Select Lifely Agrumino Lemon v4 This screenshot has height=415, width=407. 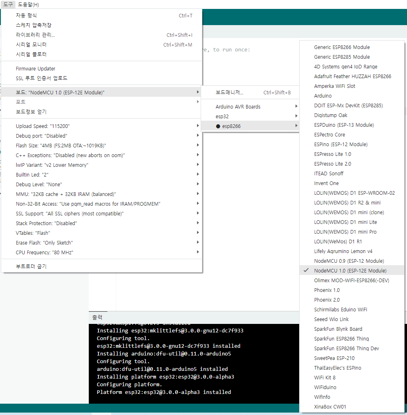pyautogui.click(x=352, y=251)
